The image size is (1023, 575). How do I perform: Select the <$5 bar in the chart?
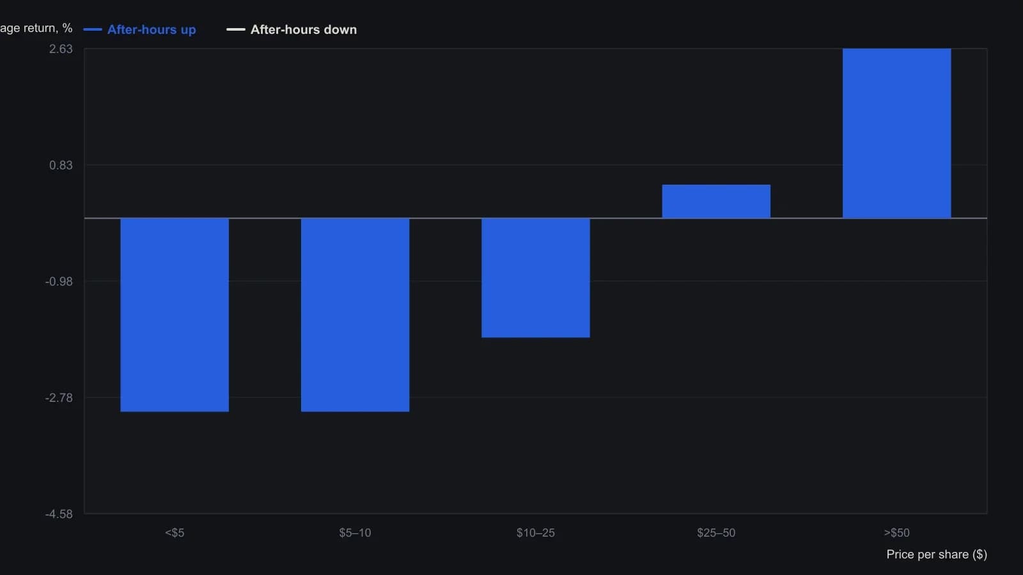click(175, 315)
